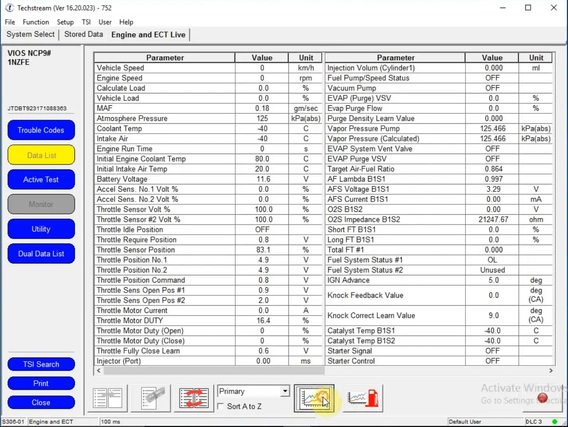Click the Injector (Port) parameter
This screenshot has width=568, height=427.
(164, 361)
